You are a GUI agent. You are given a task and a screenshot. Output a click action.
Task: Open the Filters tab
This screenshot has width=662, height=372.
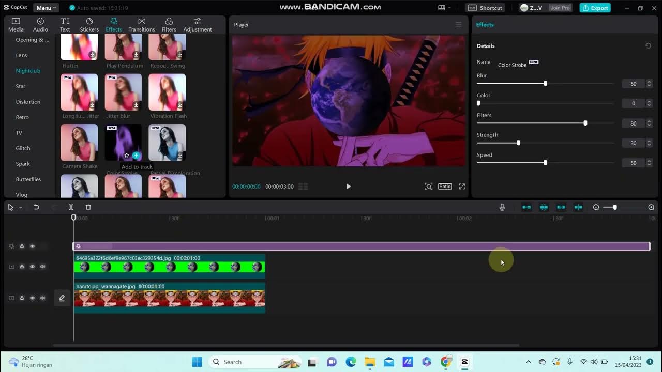(169, 24)
